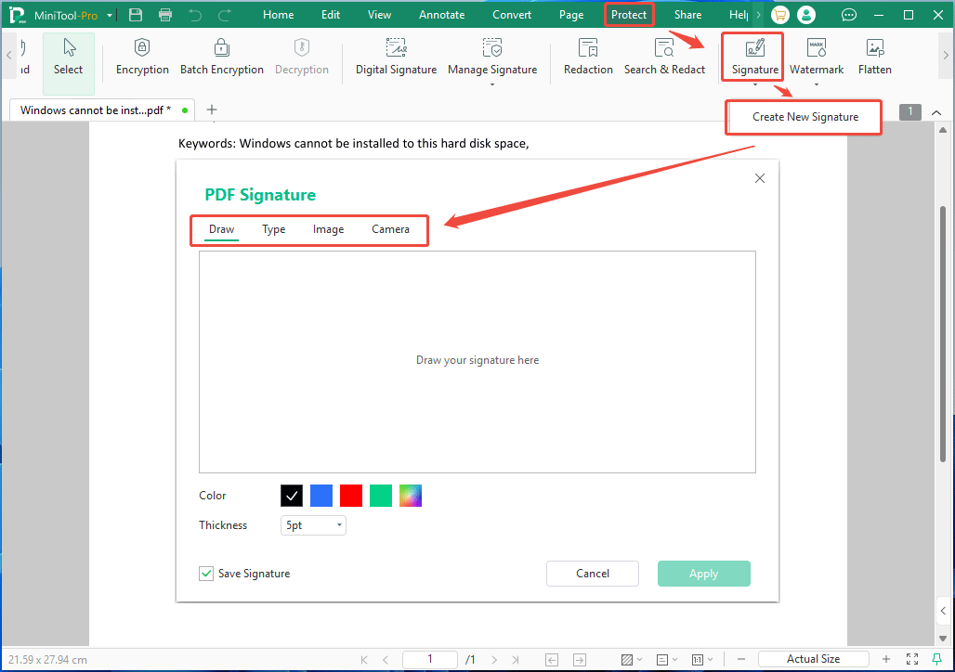Click the shopping cart icon in title bar
Image resolution: width=955 pixels, height=672 pixels.
click(x=779, y=14)
